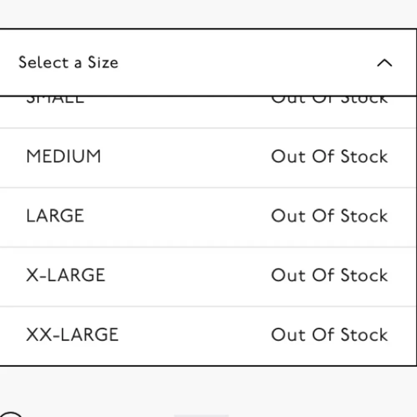Pick the X-LARGE size option

point(65,275)
